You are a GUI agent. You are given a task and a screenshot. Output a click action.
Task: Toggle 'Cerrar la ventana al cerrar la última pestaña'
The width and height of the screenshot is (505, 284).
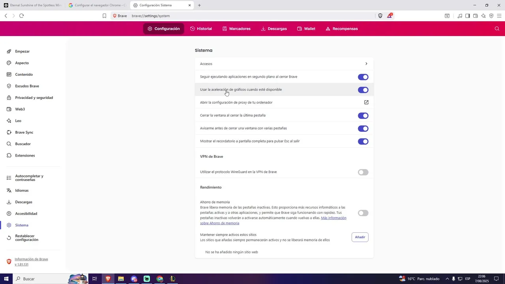(x=363, y=116)
